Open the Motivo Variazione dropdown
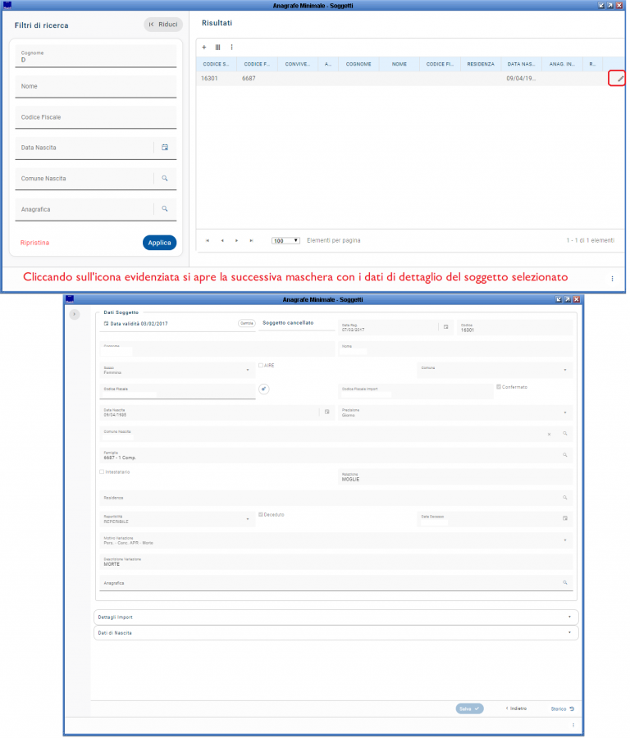The image size is (630, 738). (x=338, y=542)
